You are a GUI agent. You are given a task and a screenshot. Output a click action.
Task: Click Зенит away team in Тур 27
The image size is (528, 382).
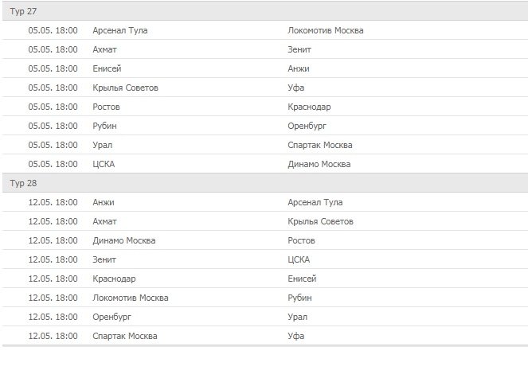click(299, 49)
